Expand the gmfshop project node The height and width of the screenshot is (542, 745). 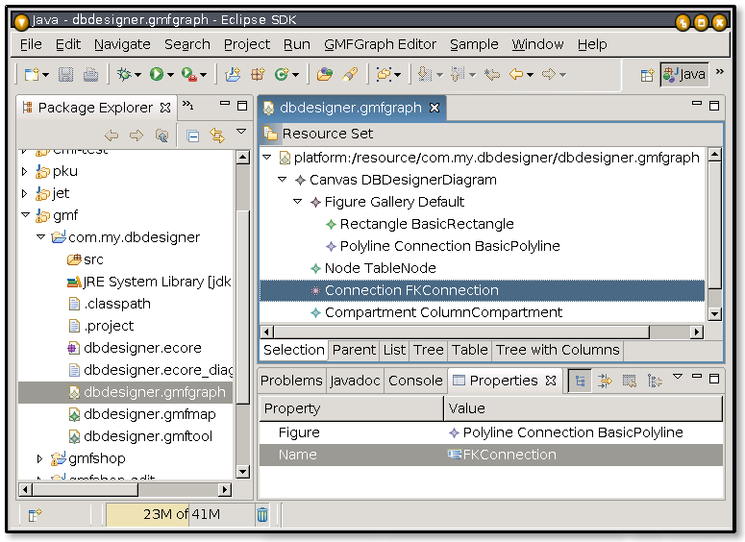(39, 458)
